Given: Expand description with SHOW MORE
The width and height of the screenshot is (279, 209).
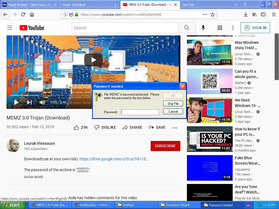Looking at the screenshot, I should click(34, 177).
